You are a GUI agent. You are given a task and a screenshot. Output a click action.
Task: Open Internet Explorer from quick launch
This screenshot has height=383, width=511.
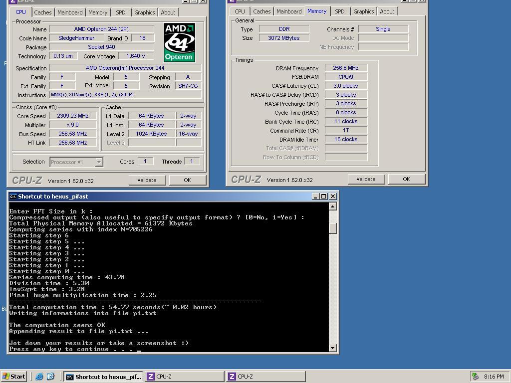coord(39,377)
